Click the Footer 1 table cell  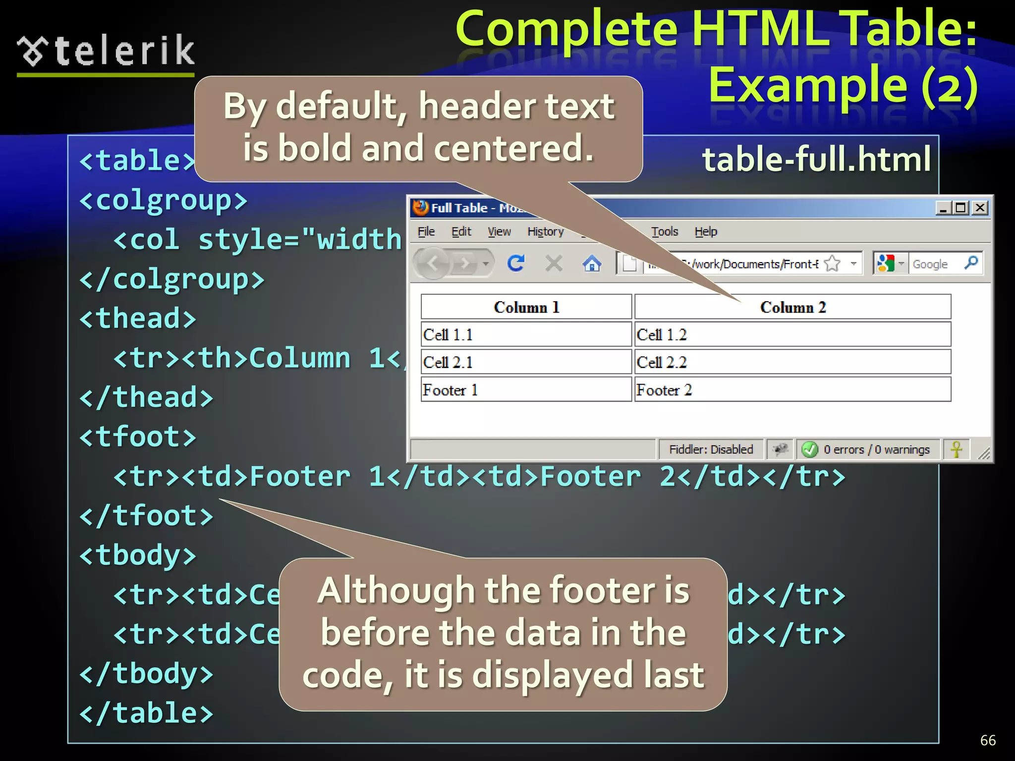(x=526, y=389)
